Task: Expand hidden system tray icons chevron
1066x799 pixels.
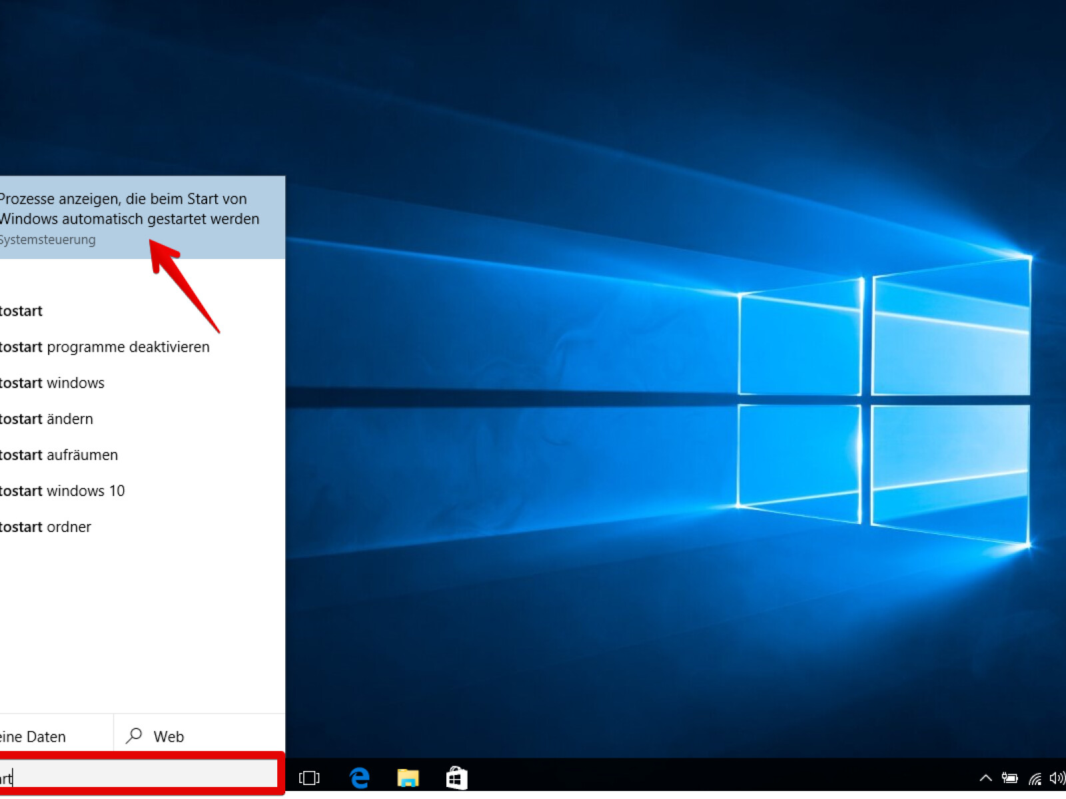Action: coord(986,778)
